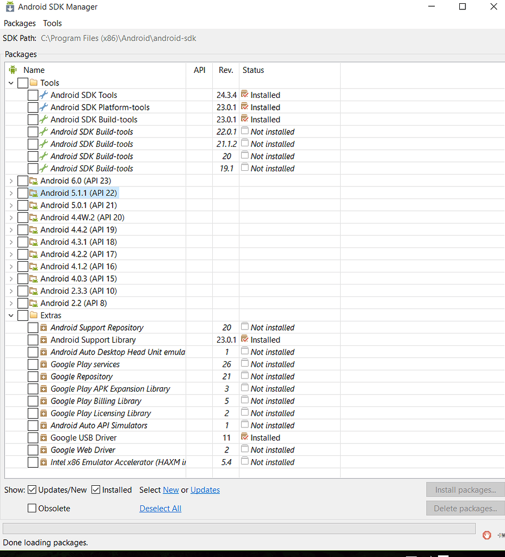Click the update flag icon next to Installed SDK Tools
505x557 pixels.
coord(244,95)
